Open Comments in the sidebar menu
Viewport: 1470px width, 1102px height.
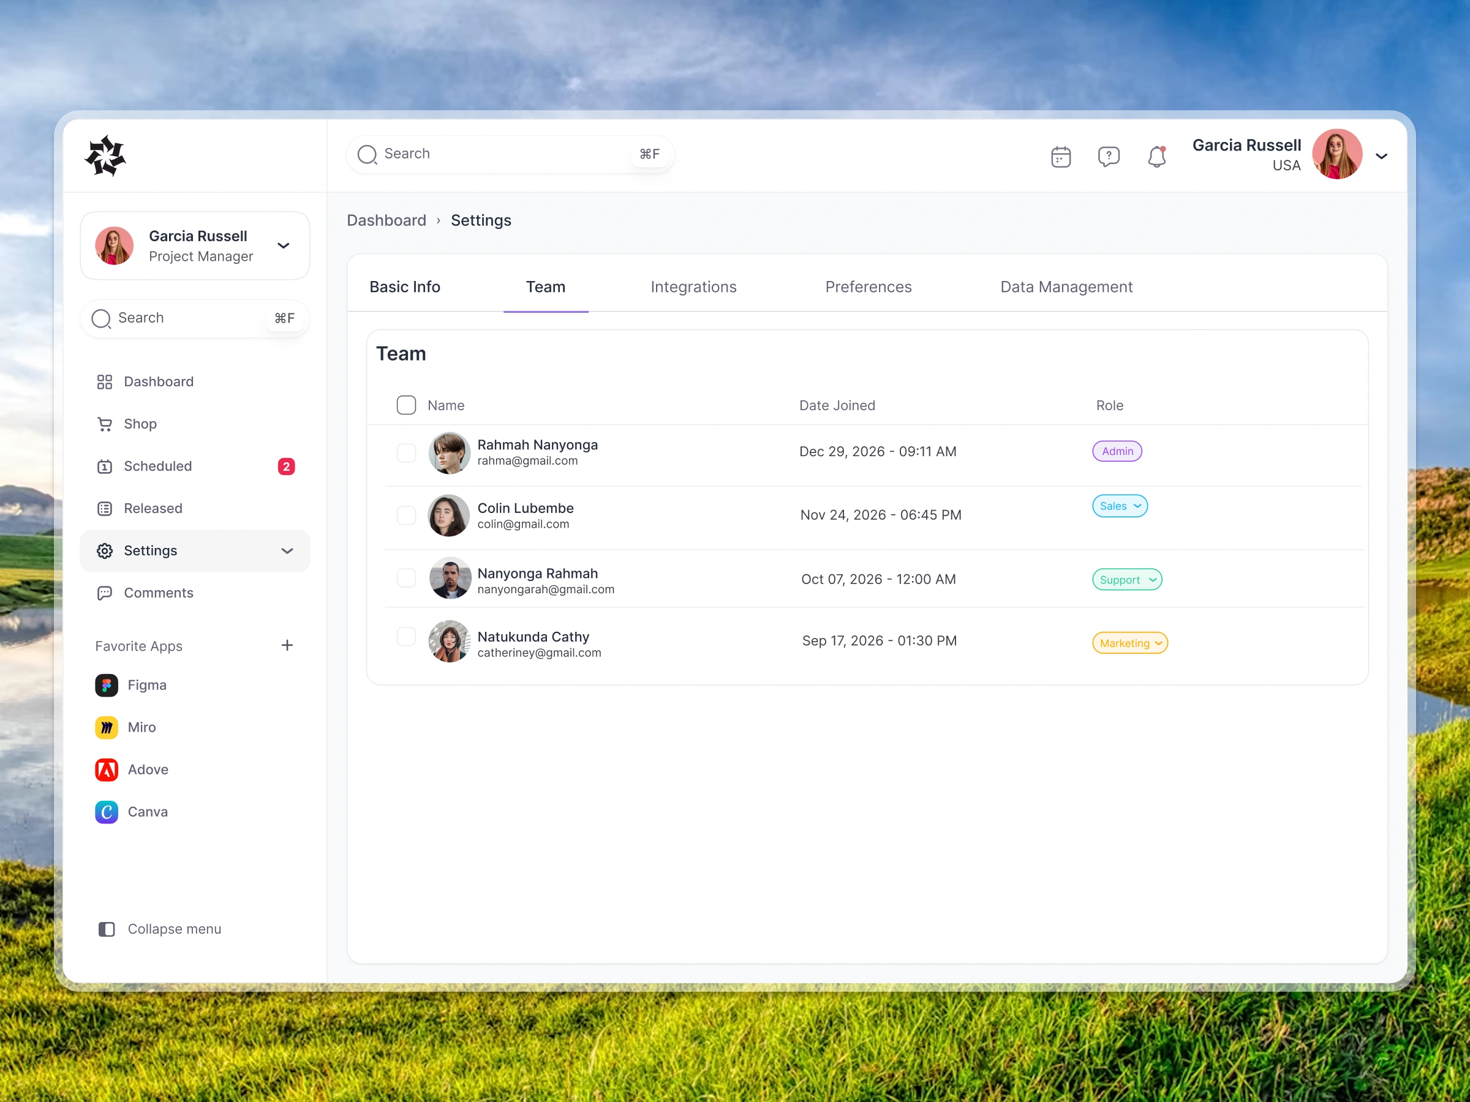click(x=194, y=593)
